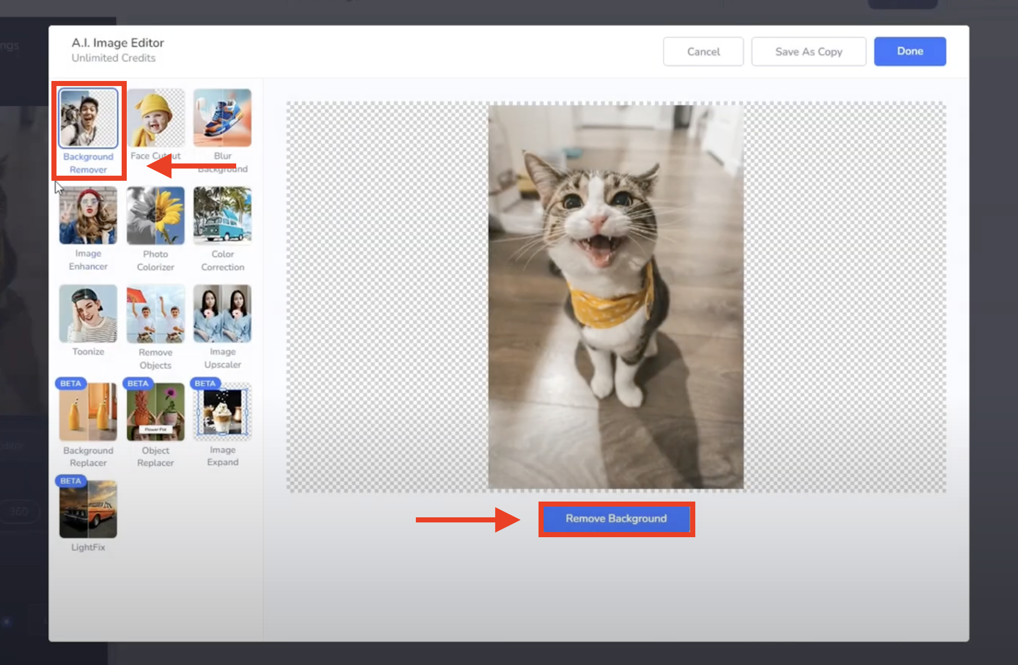Image resolution: width=1018 pixels, height=665 pixels.
Task: Pick the Photo Colorizer tool
Action: [x=155, y=216]
